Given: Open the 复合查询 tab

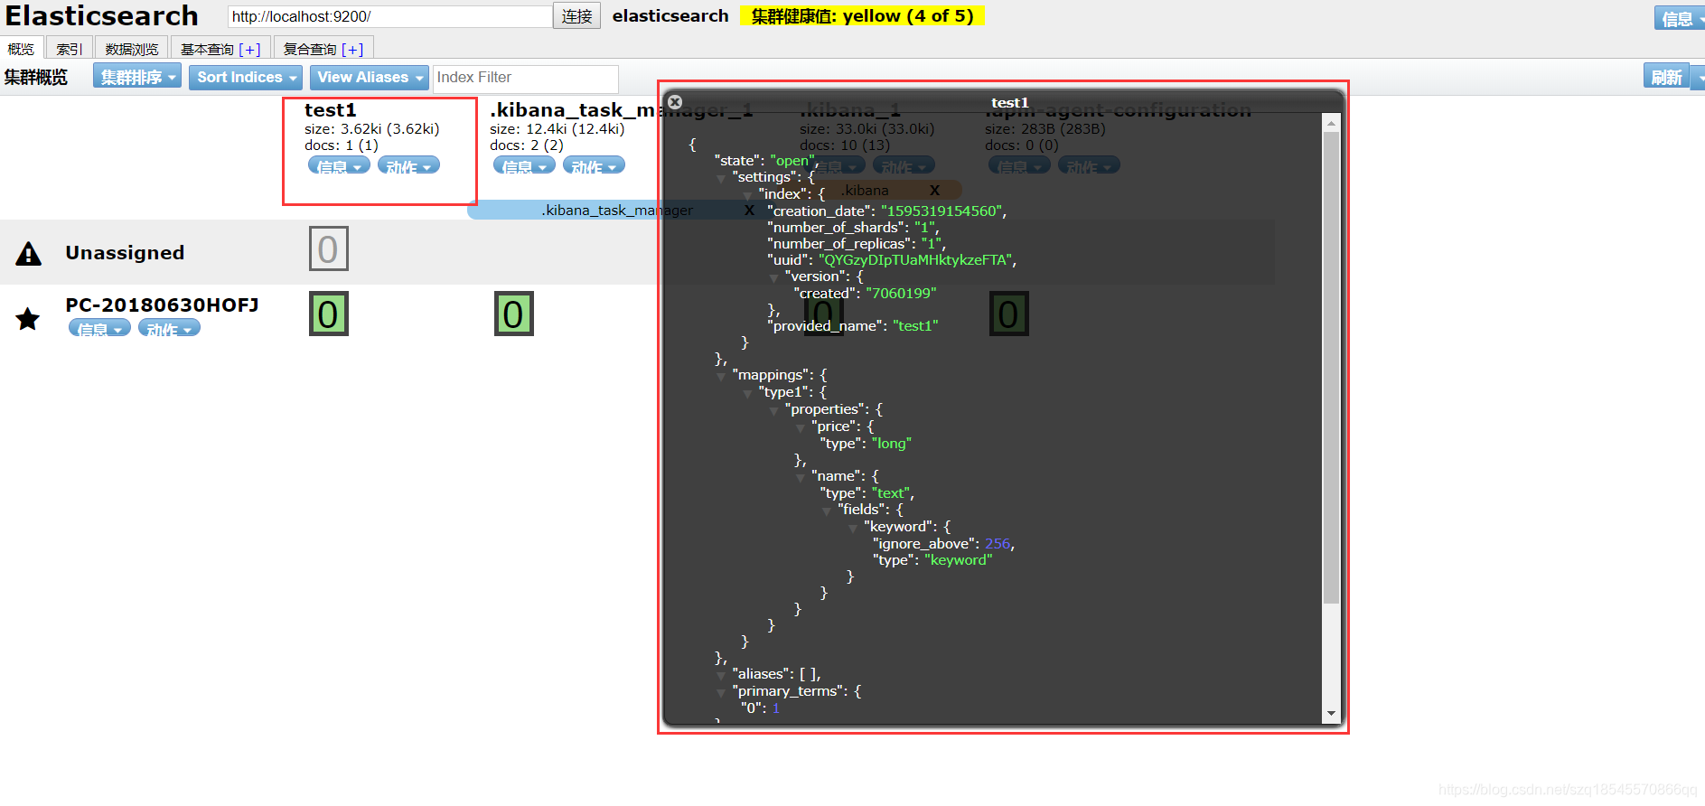Looking at the screenshot, I should coord(310,49).
